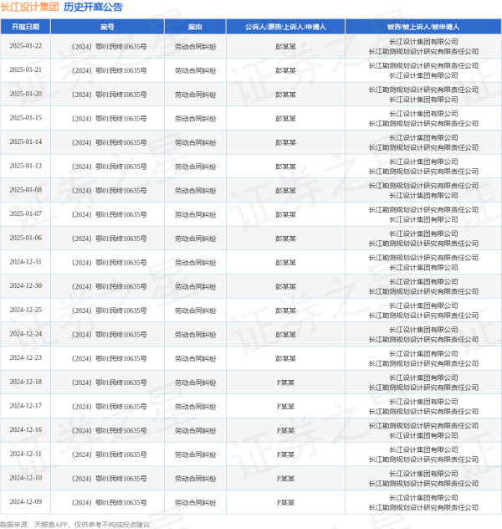
Task: Click plaintiff P某某 in the 2024-12-11 row
Action: [285, 455]
